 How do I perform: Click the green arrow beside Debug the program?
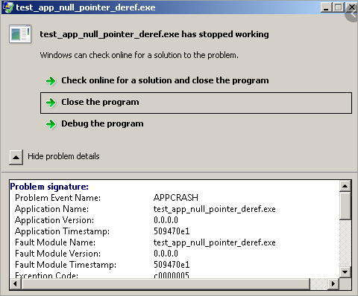coord(51,124)
